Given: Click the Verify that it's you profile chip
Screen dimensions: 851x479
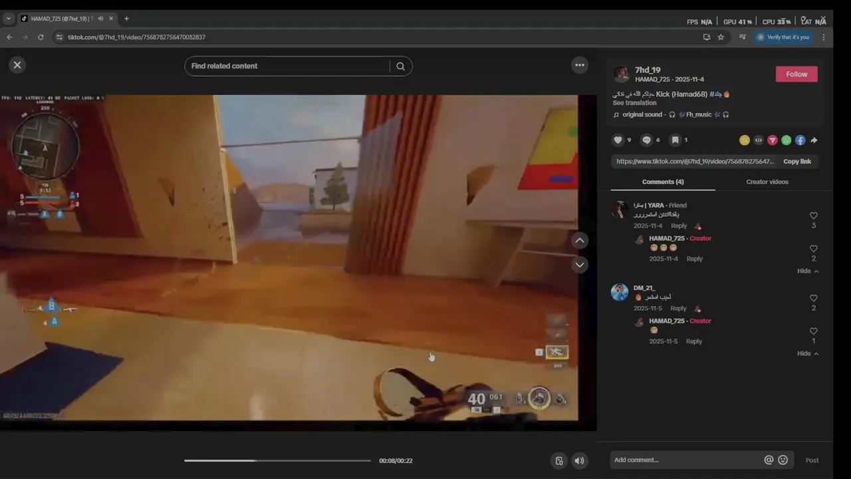Looking at the screenshot, I should pyautogui.click(x=783, y=37).
